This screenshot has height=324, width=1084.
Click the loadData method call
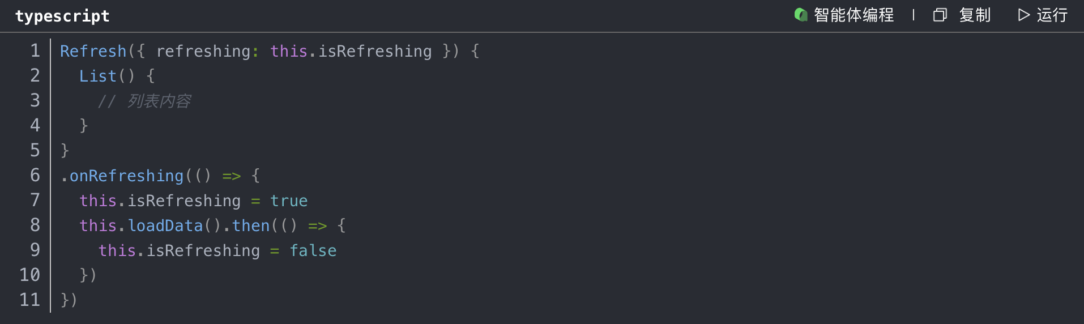[165, 225]
